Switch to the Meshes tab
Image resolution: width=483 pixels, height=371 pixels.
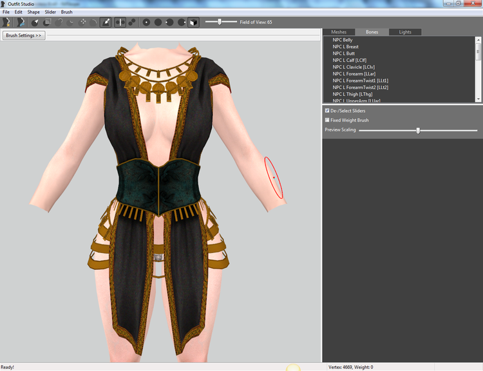(339, 32)
